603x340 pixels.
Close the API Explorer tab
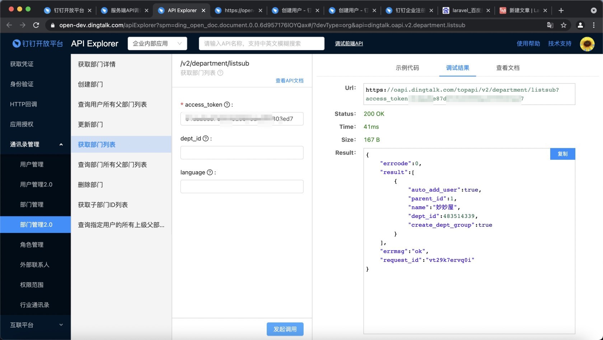pos(204,10)
